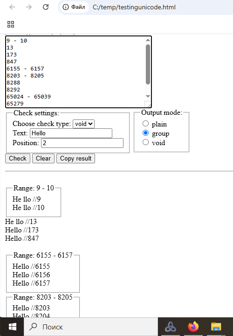The width and height of the screenshot is (233, 336).
Task: Click the browser forward arrow
Action: click(x=29, y=7)
